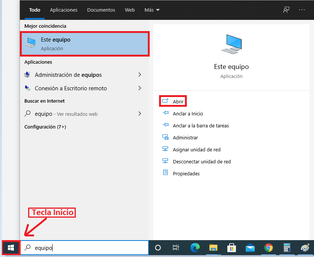Launch Google Chrome from the taskbar

click(268, 248)
